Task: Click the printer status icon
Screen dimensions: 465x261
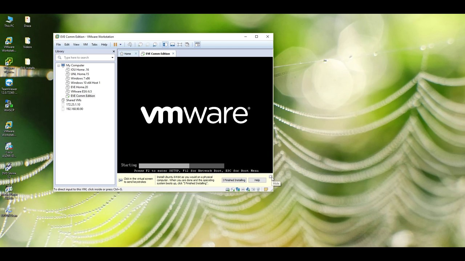Action: (x=243, y=190)
